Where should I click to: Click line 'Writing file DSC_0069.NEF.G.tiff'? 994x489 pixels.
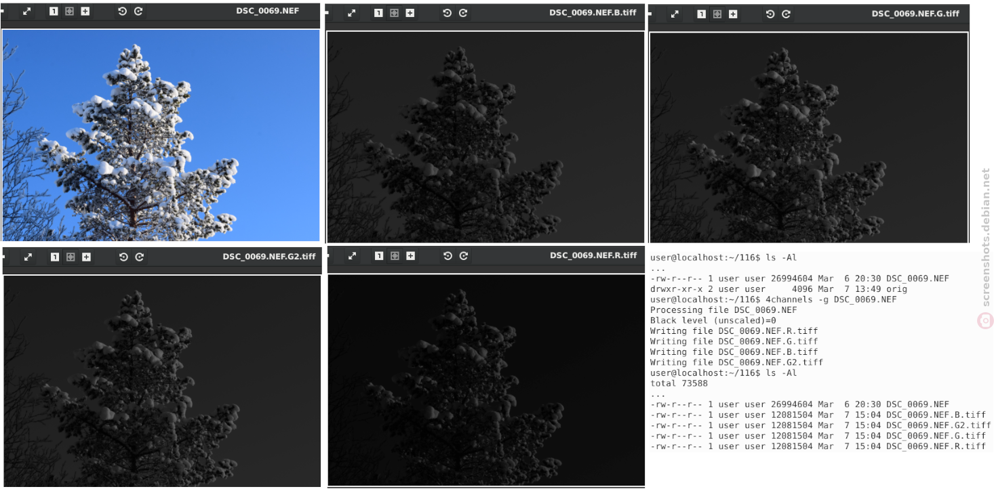(x=734, y=341)
